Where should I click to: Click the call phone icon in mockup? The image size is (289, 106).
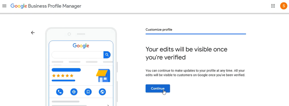tap(60, 92)
